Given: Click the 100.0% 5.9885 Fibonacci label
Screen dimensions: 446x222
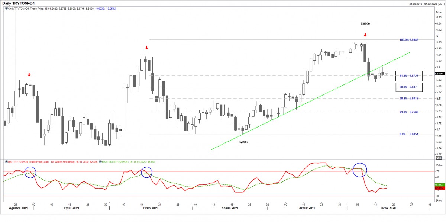Looking at the screenshot, I should click(x=409, y=39).
